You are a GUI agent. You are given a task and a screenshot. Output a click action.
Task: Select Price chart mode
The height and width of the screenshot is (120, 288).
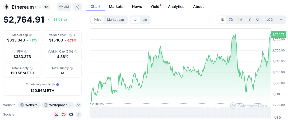click(x=97, y=20)
